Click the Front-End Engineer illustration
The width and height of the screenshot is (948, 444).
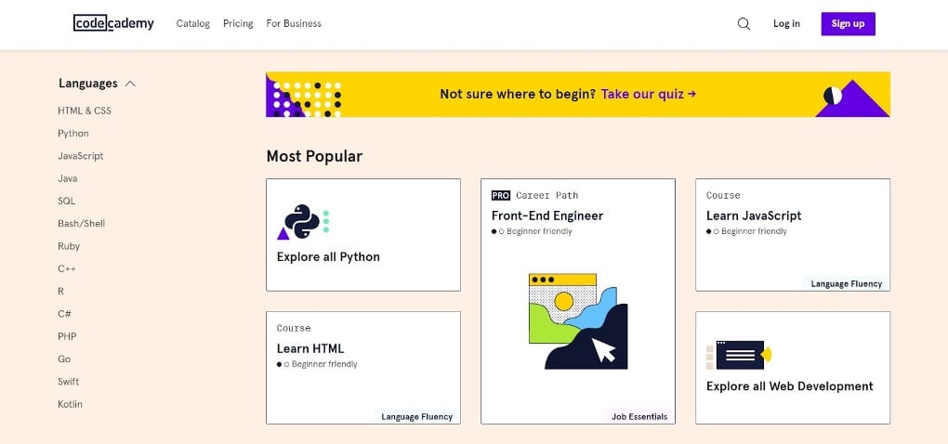[x=578, y=321]
